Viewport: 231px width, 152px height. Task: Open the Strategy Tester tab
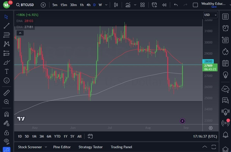(x=91, y=147)
